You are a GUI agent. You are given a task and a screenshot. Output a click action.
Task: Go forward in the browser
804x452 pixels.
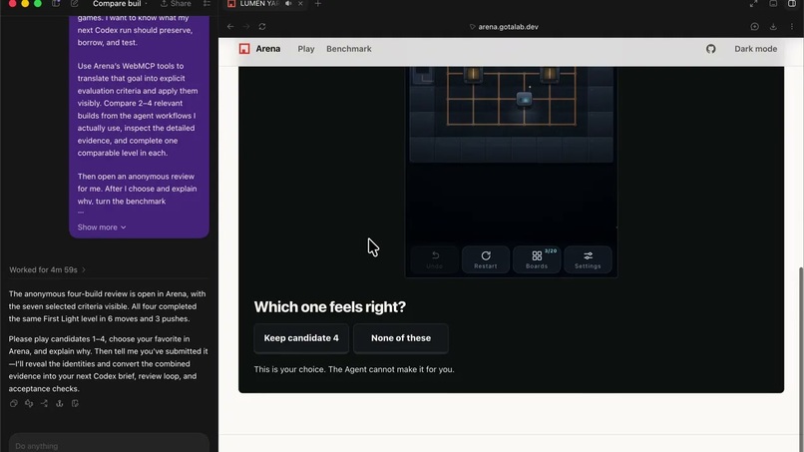246,27
